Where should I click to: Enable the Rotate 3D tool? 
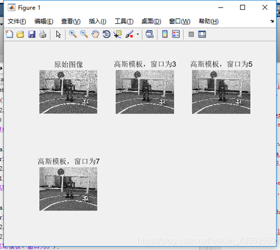(106, 34)
